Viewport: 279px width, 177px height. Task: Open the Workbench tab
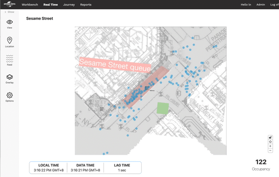(30, 5)
